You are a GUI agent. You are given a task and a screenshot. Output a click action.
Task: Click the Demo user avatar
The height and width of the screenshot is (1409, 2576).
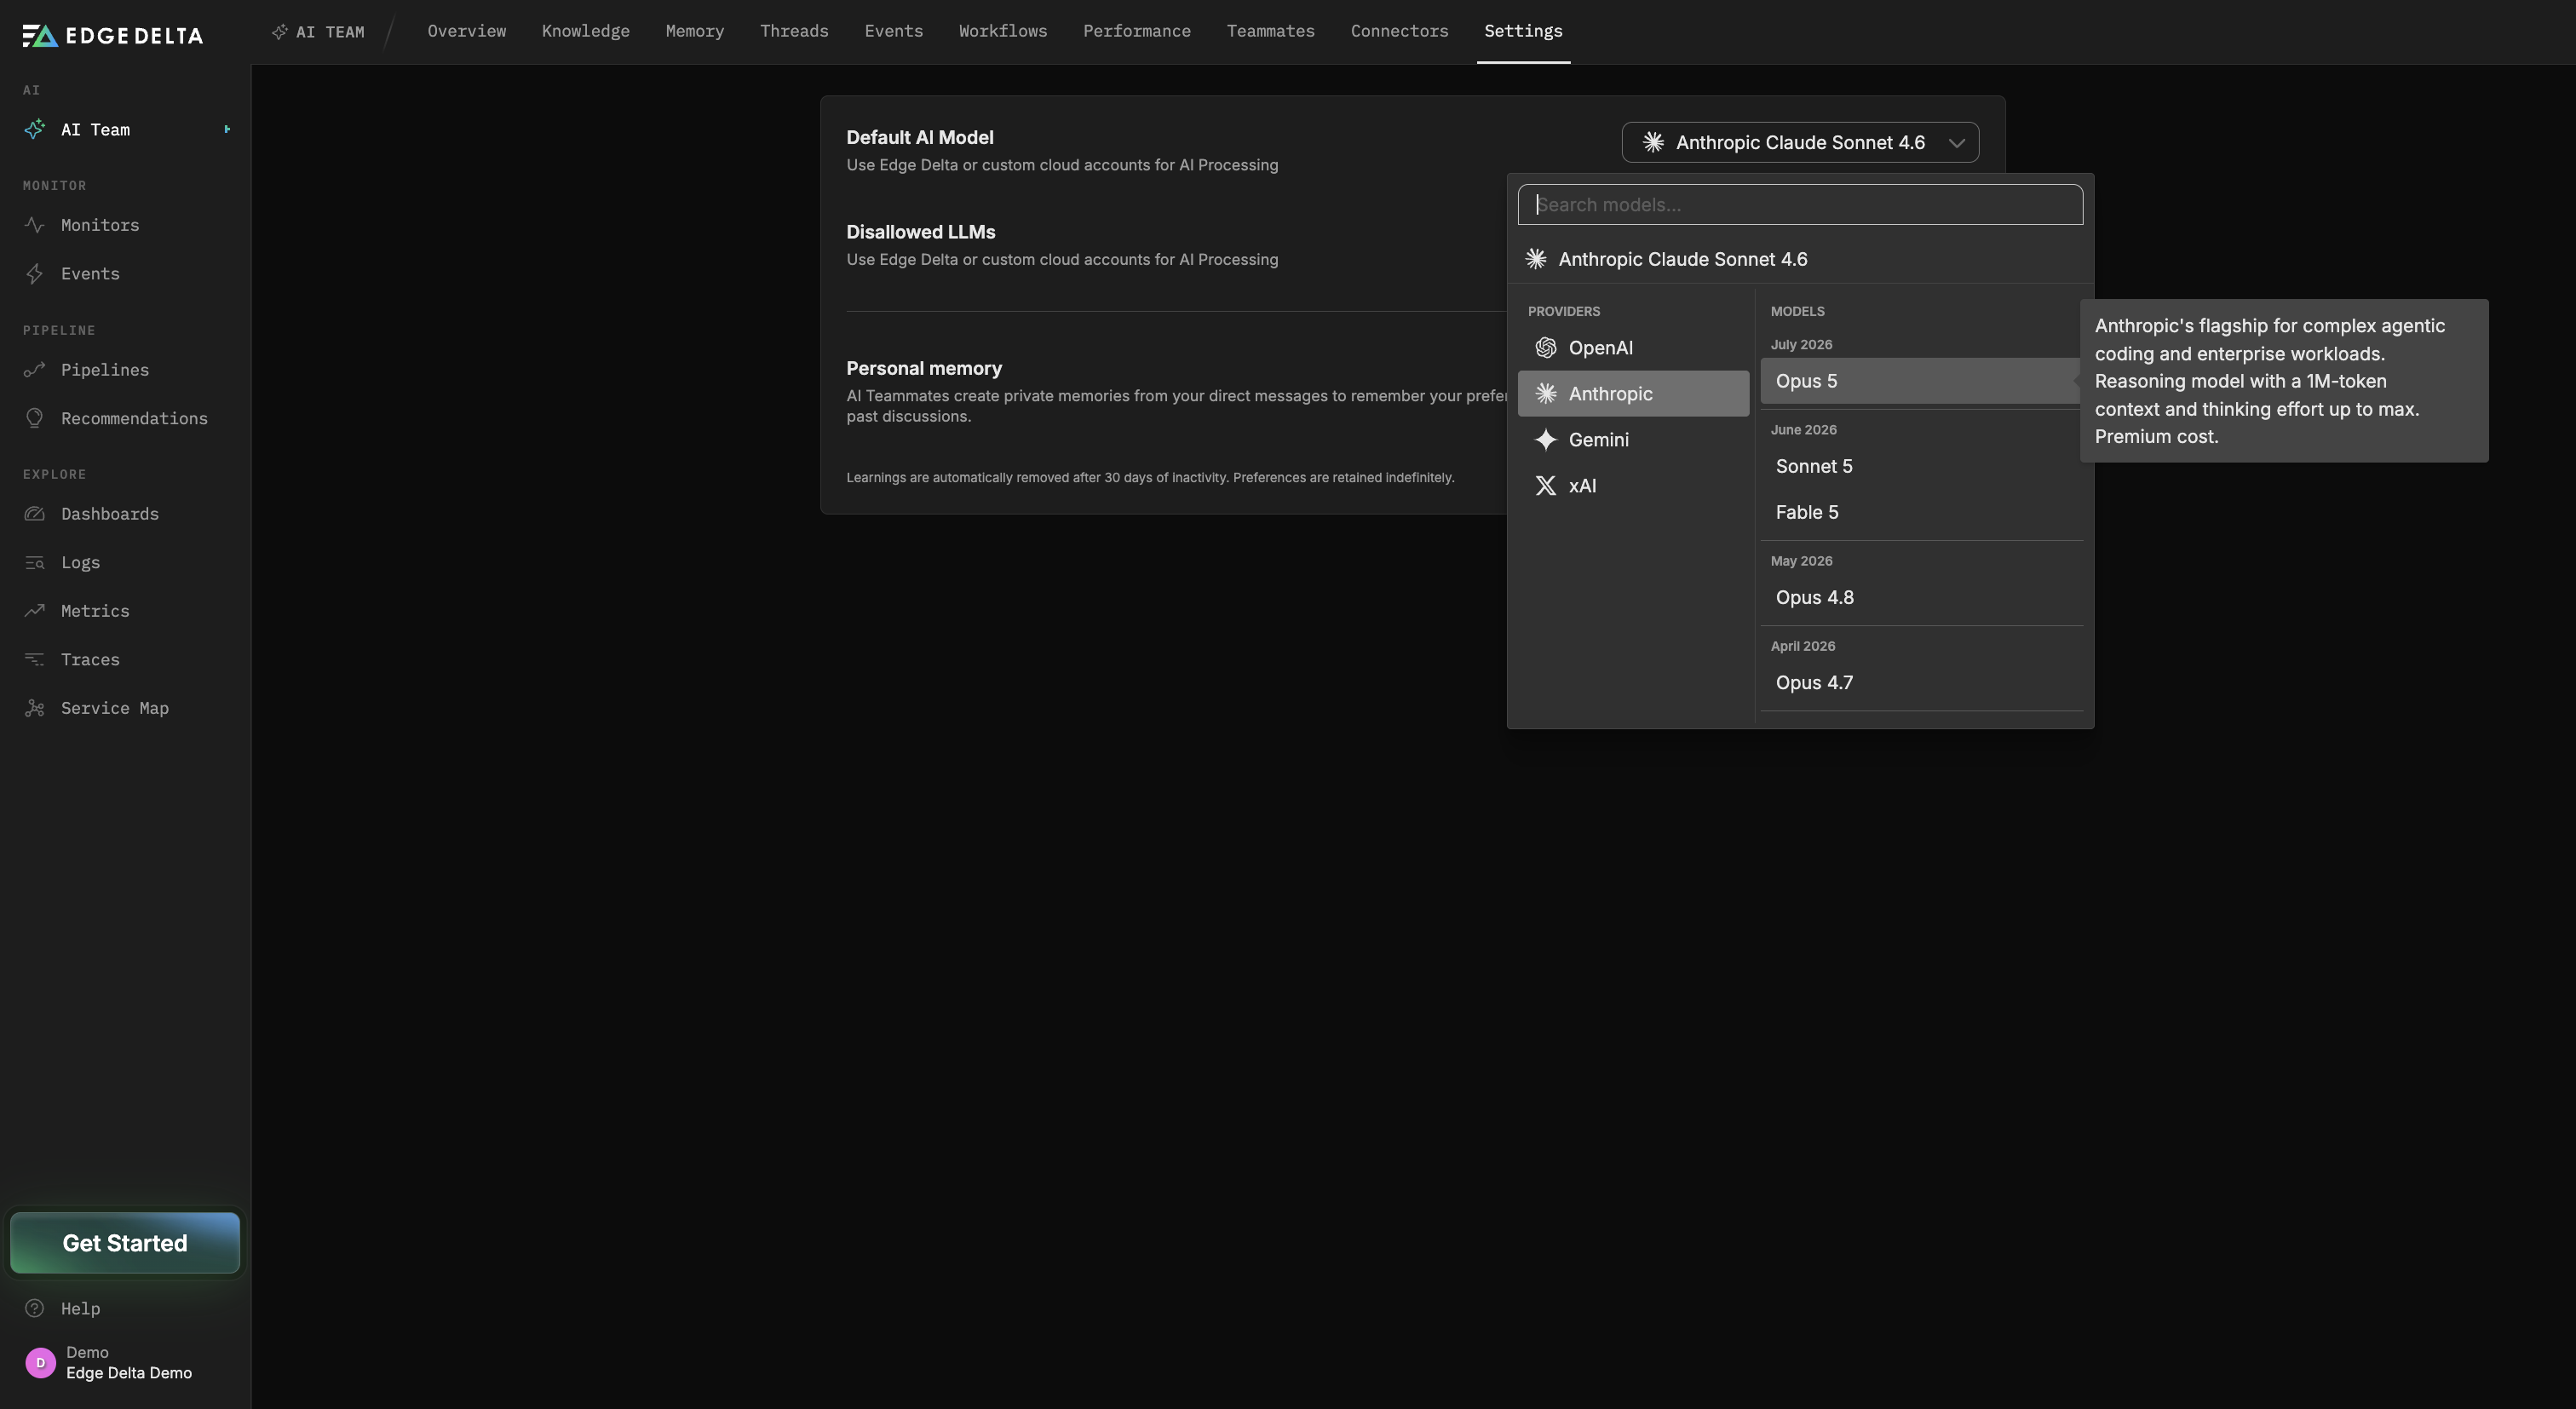(x=41, y=1362)
